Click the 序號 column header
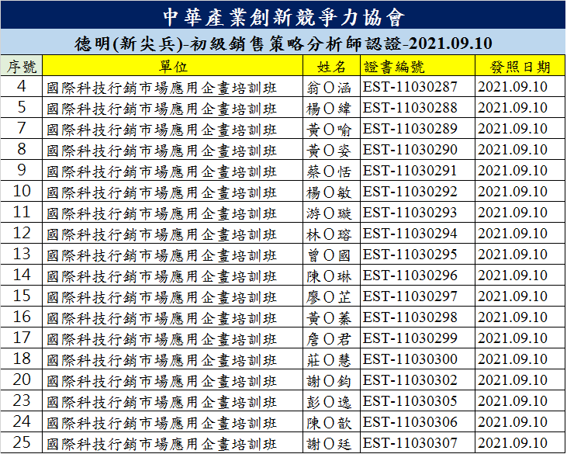Screen dimensions: 567x454 coord(22,67)
